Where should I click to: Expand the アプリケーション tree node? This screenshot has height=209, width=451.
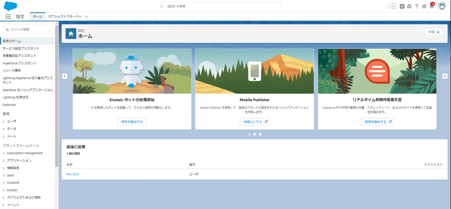click(4, 161)
